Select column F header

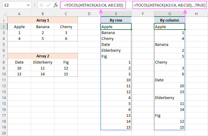pos(143,14)
